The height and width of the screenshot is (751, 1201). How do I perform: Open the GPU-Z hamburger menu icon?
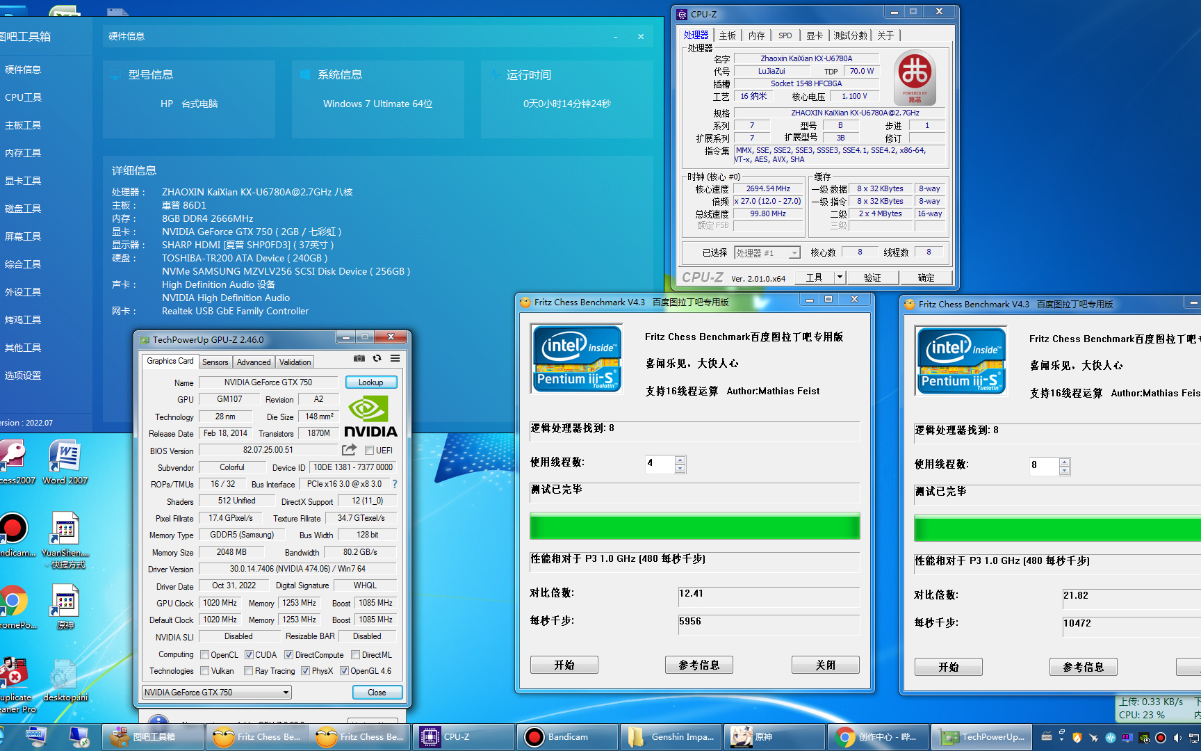pos(395,359)
